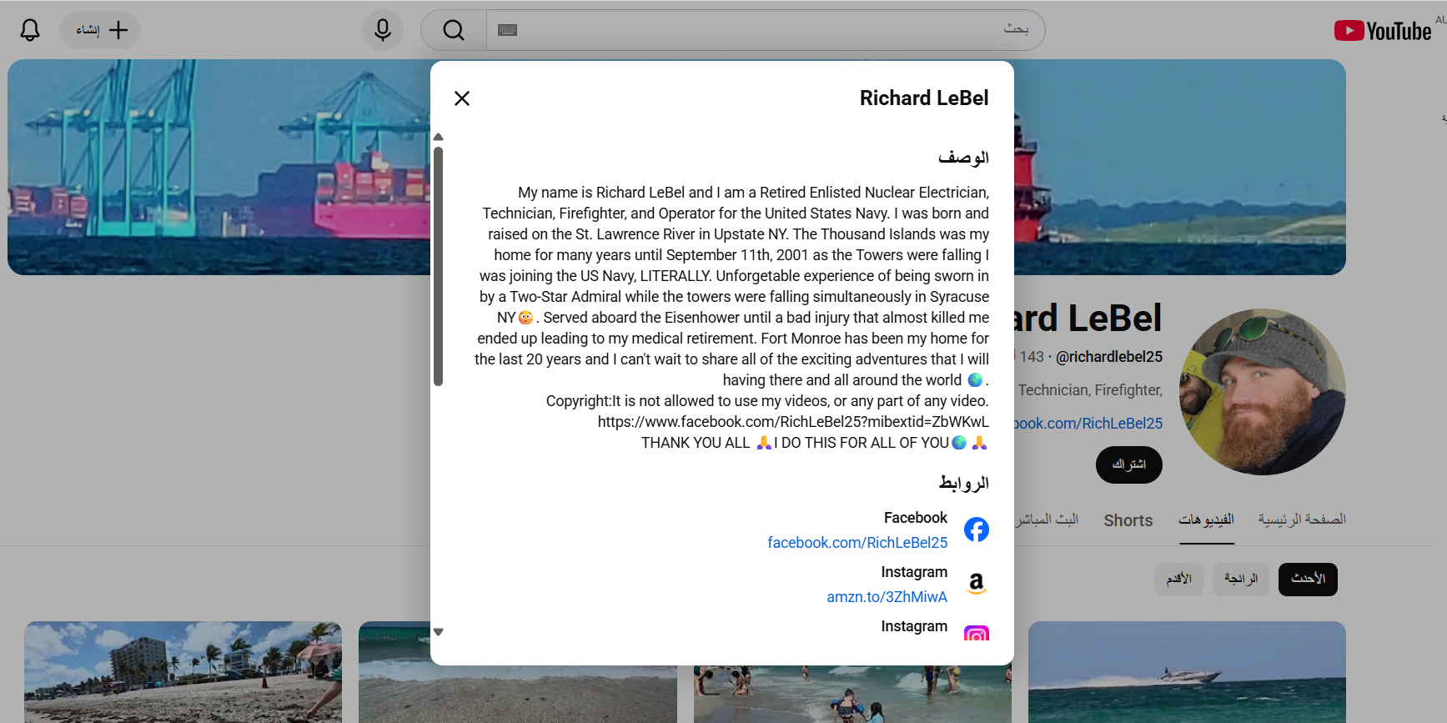Image resolution: width=1447 pixels, height=723 pixels.
Task: Open the Create (إنشاء) button
Action: [x=100, y=31]
